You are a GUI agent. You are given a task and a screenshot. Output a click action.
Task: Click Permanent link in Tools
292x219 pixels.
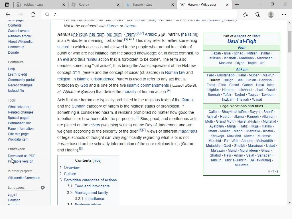pyautogui.click(x=19, y=123)
